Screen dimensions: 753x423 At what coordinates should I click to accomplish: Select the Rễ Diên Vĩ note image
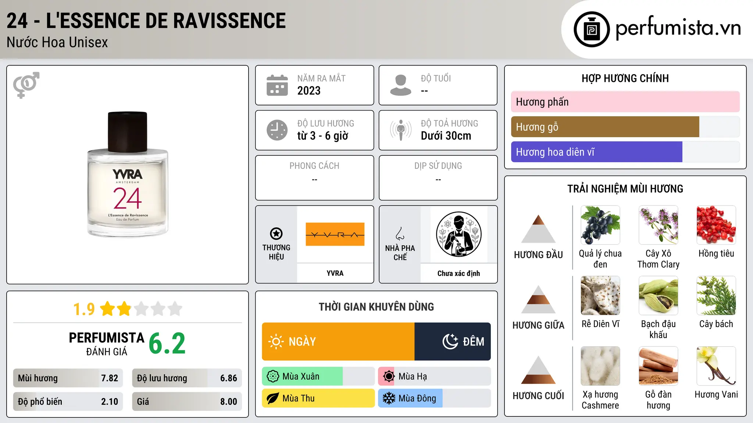coord(600,296)
